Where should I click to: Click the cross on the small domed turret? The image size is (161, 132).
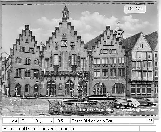click(x=119, y=24)
